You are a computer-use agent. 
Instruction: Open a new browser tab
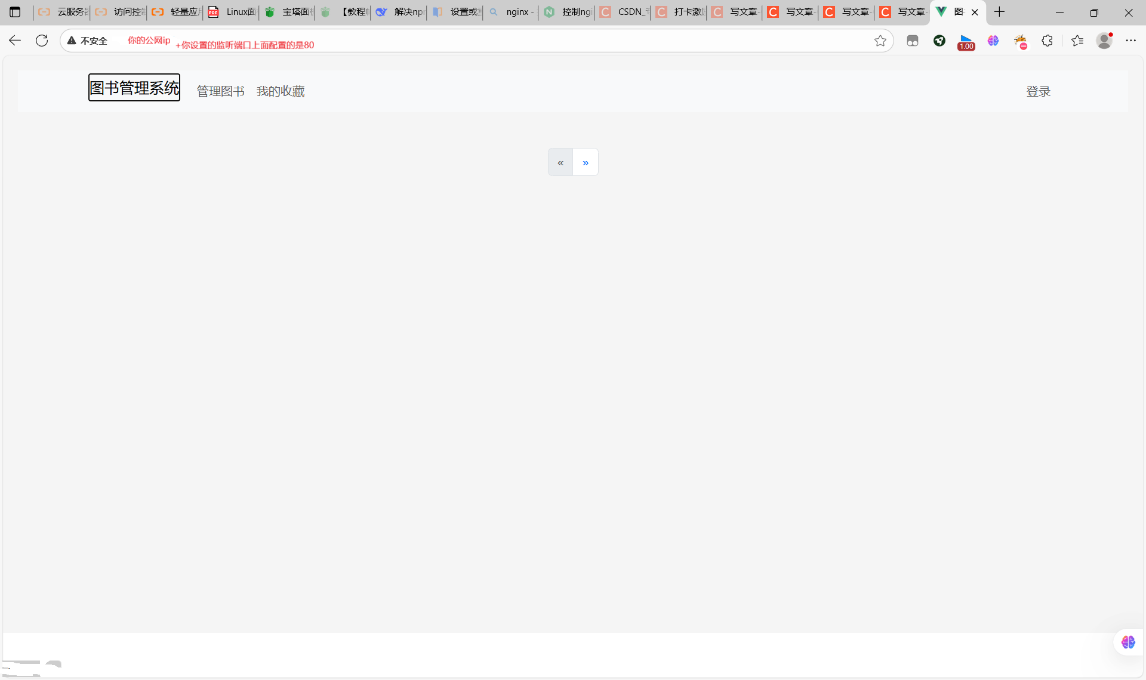coord(999,12)
